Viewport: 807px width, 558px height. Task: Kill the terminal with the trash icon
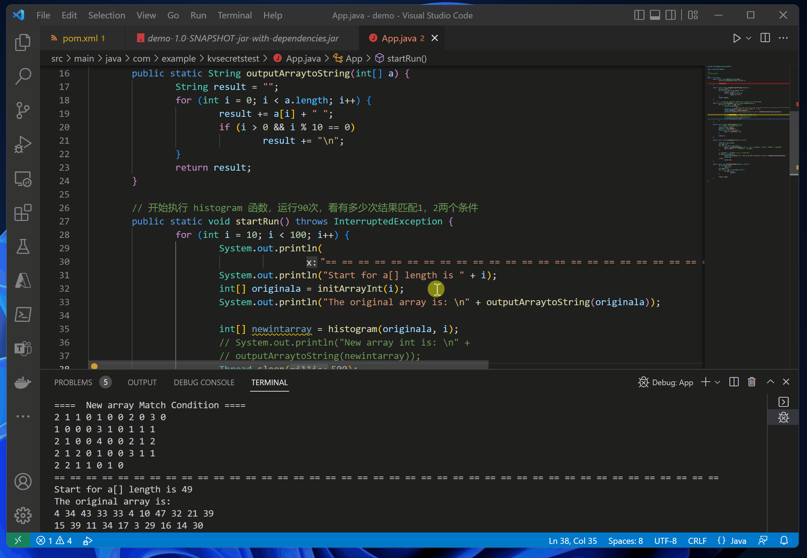[x=752, y=382]
